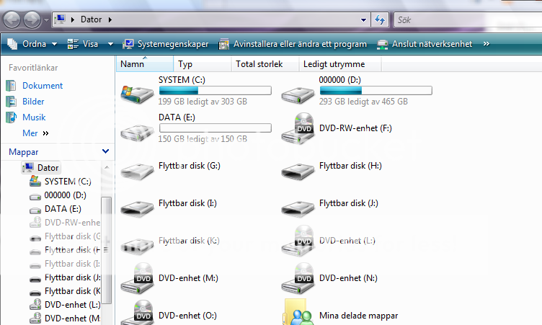Open Musik favorite link

pos(33,117)
